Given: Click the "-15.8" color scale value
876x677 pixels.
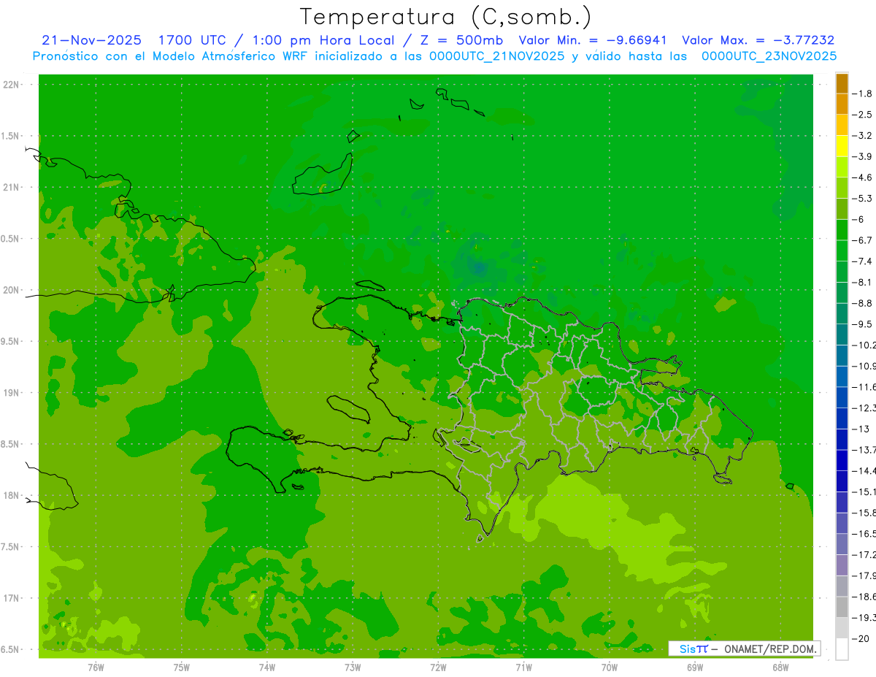Looking at the screenshot, I should click(864, 513).
